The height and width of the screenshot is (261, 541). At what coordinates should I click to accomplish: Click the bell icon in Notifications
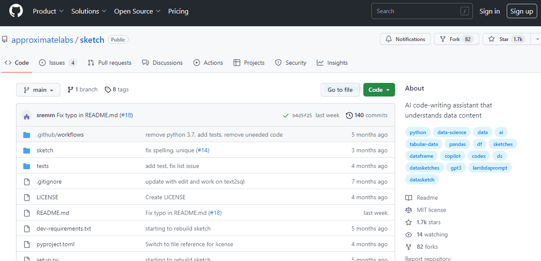389,39
